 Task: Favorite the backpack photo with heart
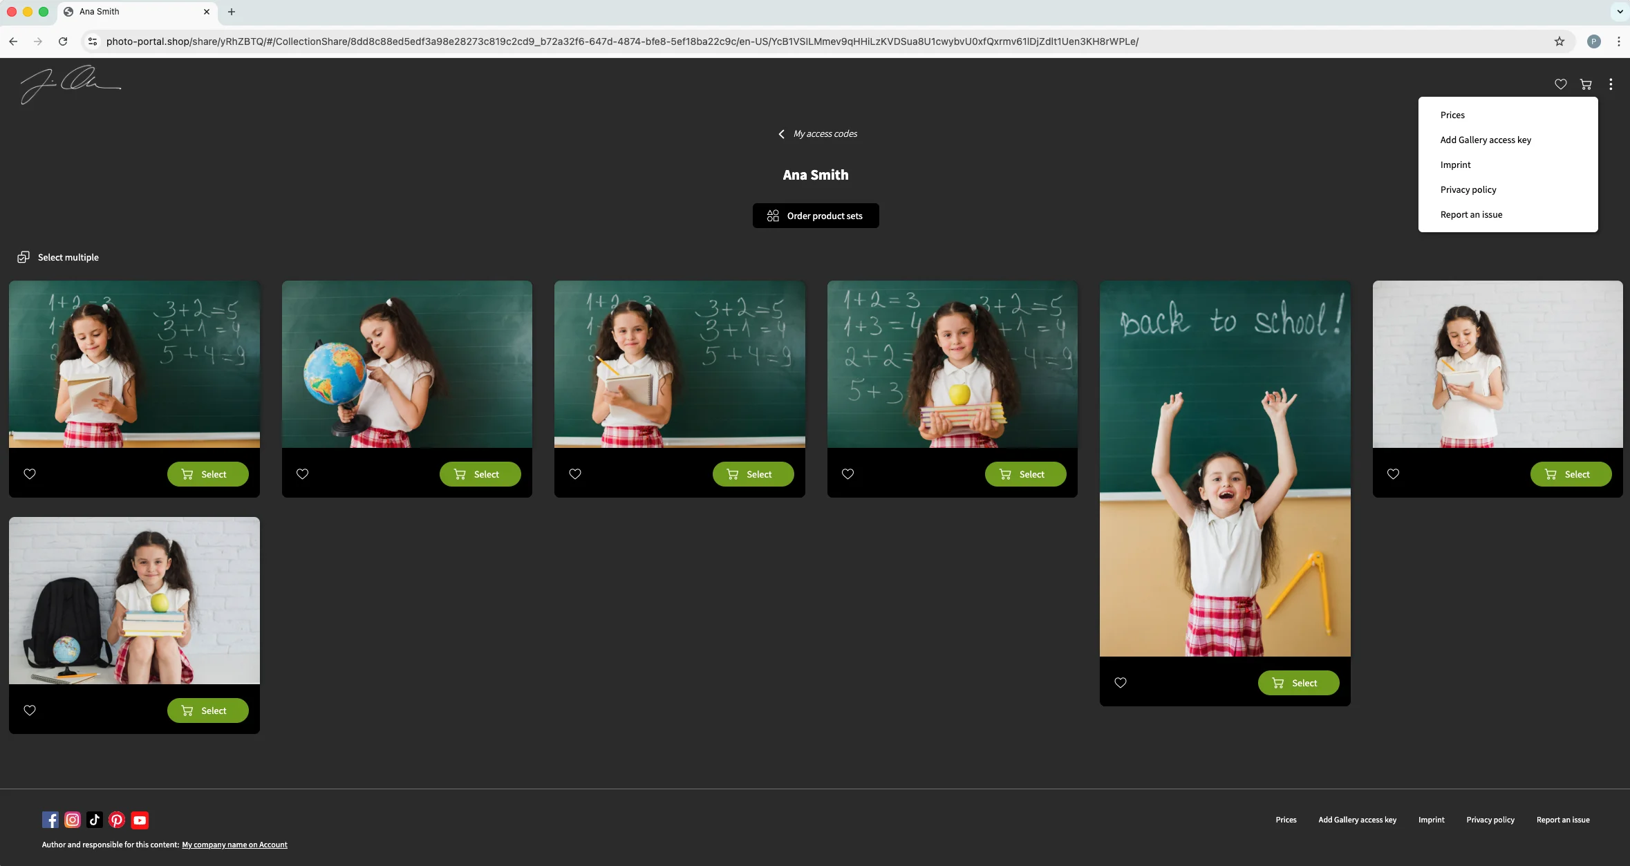pos(30,710)
